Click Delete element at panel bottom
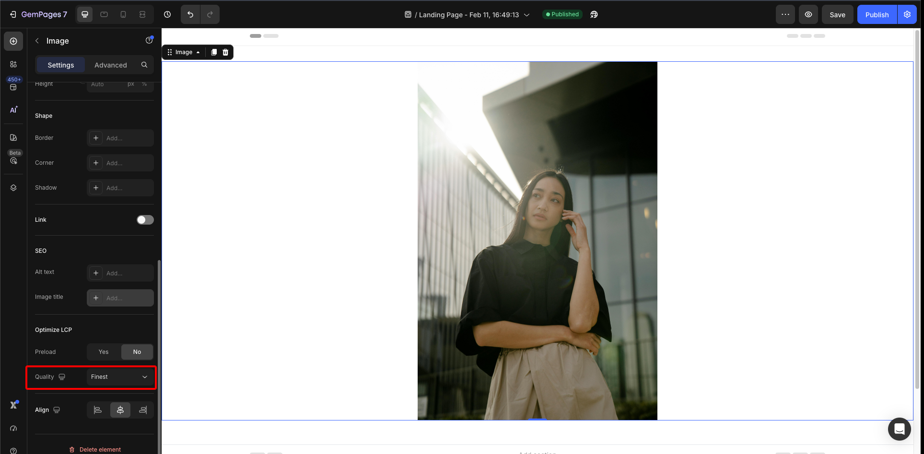924x454 pixels. [x=94, y=449]
